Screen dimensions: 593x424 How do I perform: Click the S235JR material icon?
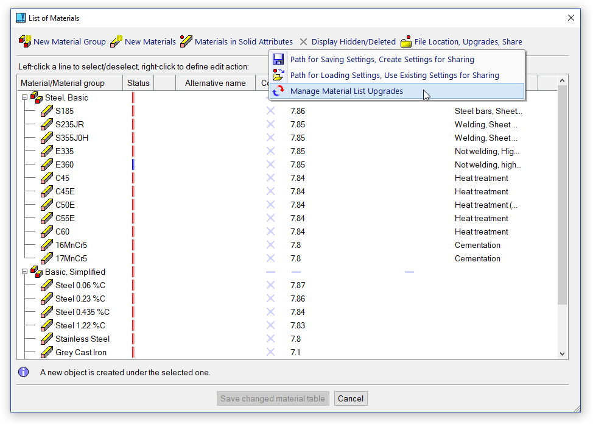click(47, 124)
